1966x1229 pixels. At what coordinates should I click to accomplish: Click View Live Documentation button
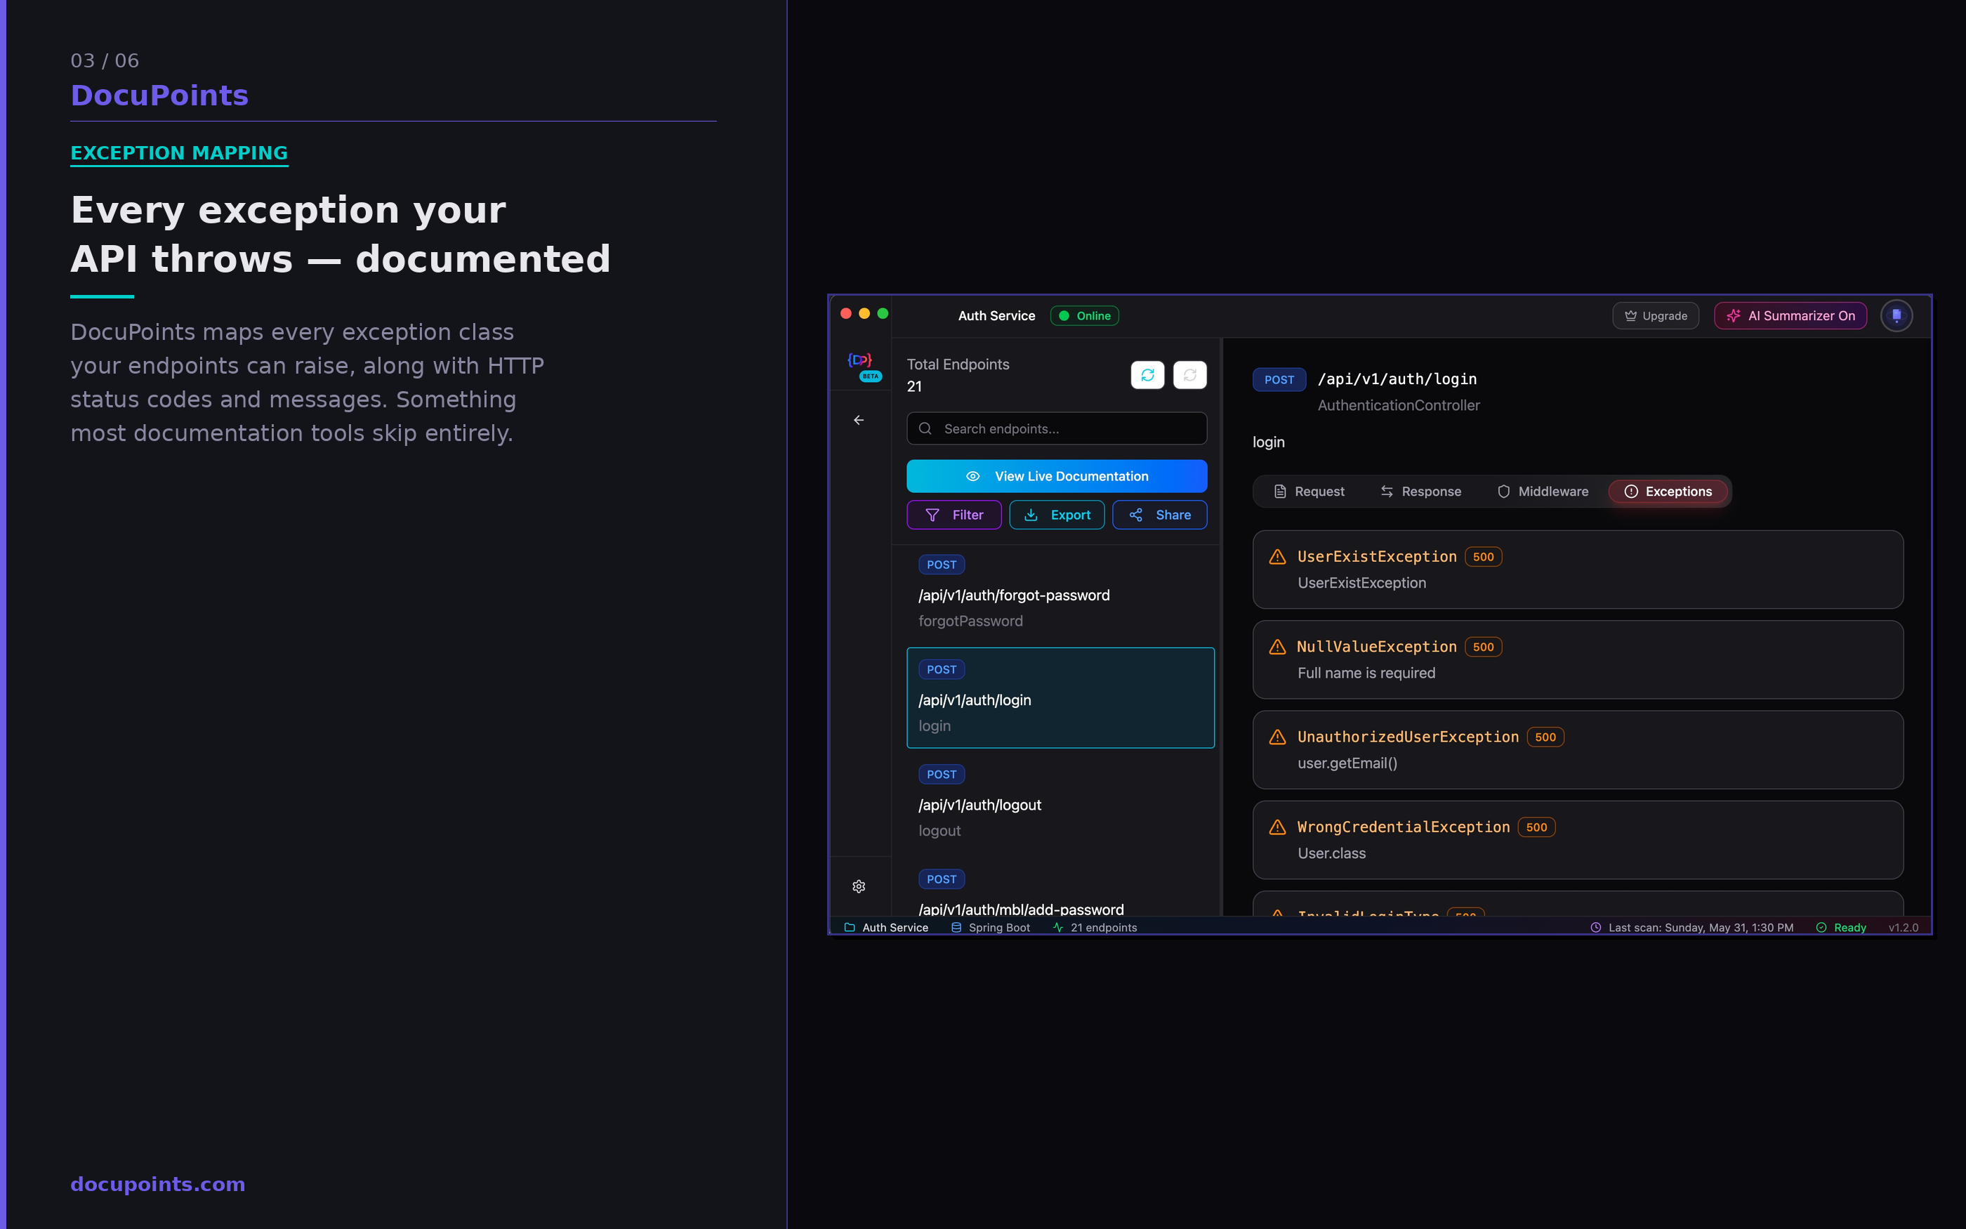(x=1056, y=476)
